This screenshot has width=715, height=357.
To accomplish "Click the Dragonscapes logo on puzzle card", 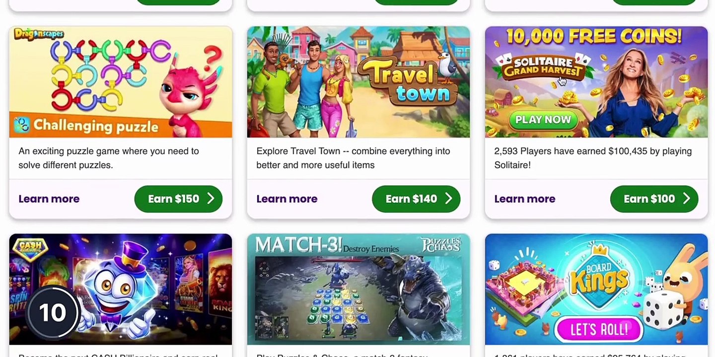I will pos(38,34).
